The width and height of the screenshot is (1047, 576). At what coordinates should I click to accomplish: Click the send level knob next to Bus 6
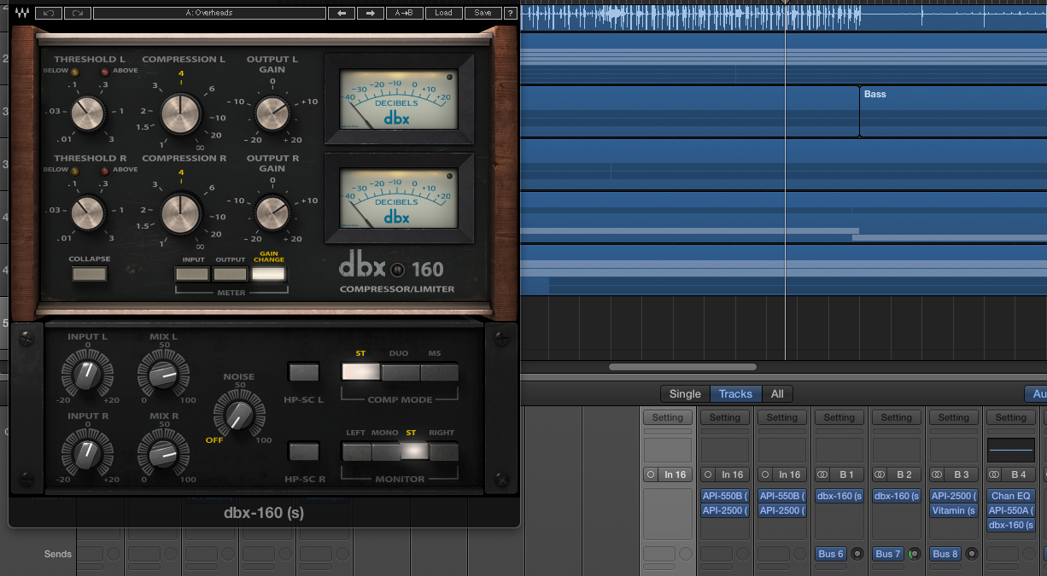coord(857,554)
